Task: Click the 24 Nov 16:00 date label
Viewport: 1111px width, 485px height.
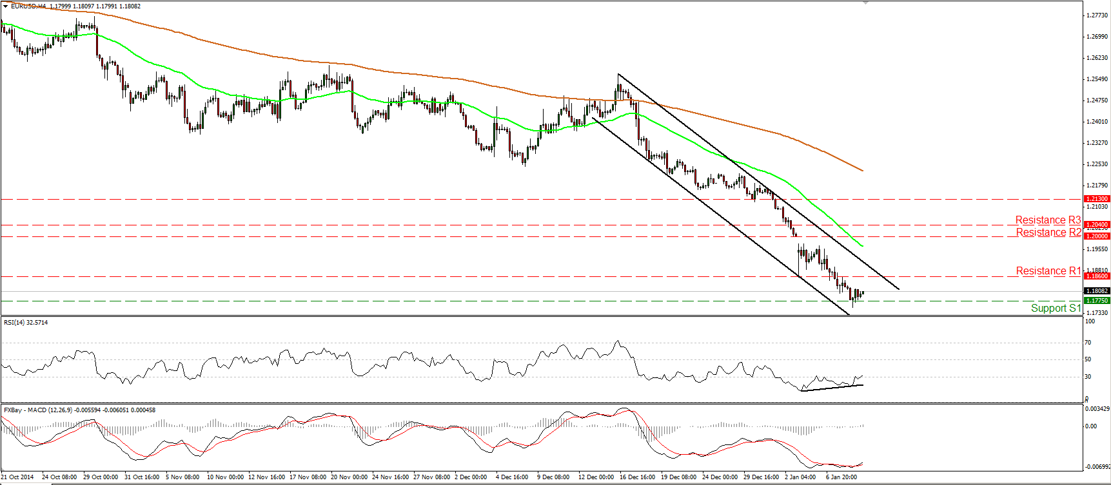Action: pos(391,477)
